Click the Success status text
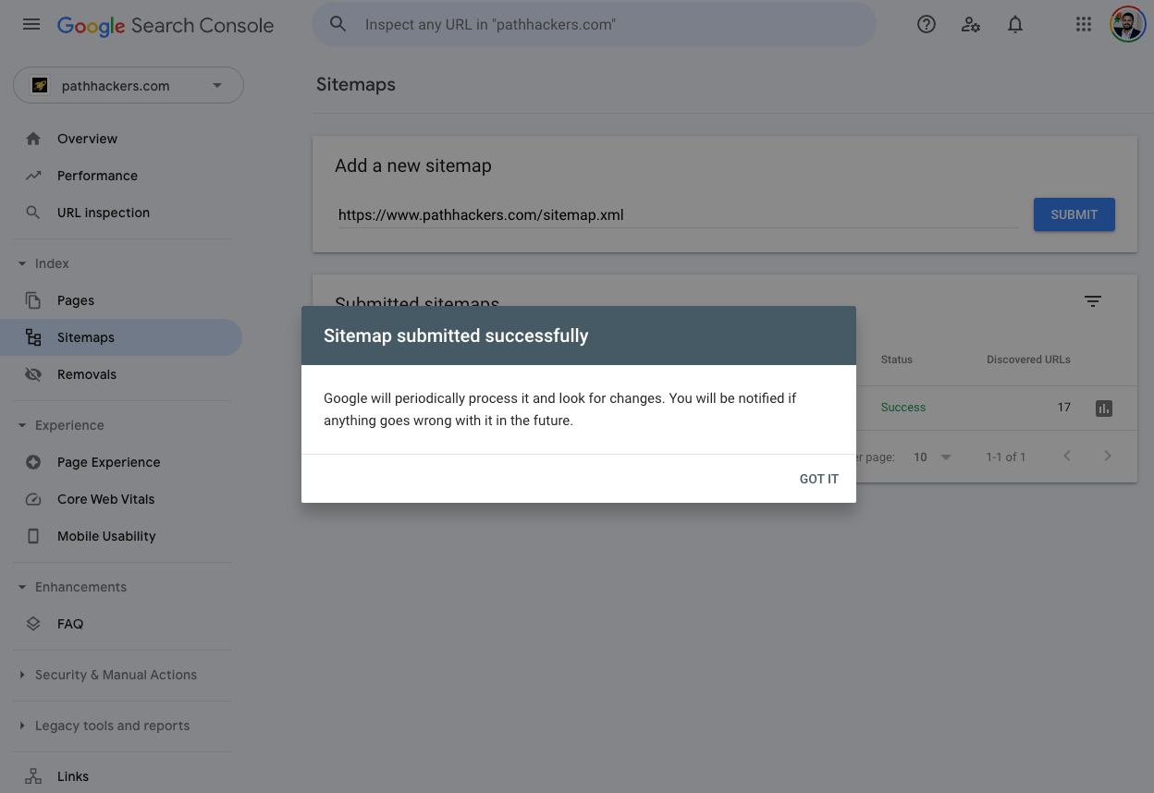1154x793 pixels. pos(903,408)
